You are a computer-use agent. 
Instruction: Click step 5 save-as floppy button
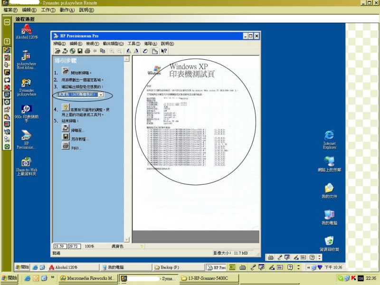(66, 137)
